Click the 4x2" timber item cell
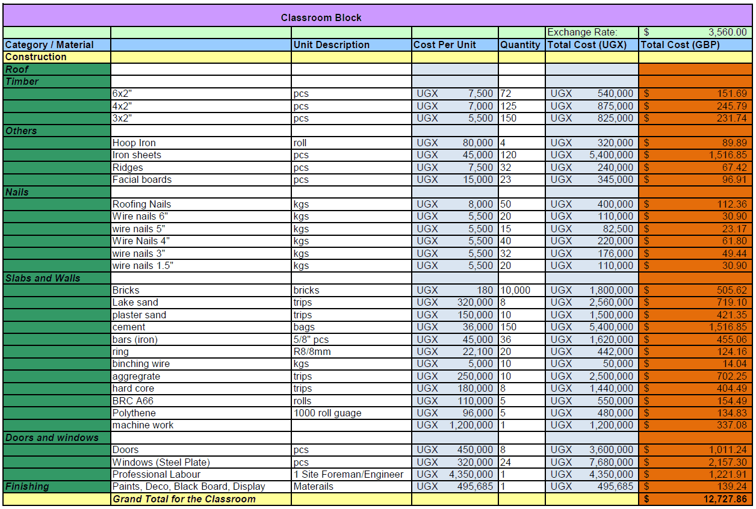Image resolution: width=756 pixels, height=509 pixels. click(201, 106)
